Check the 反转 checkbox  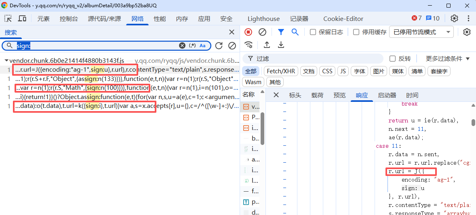point(392,59)
